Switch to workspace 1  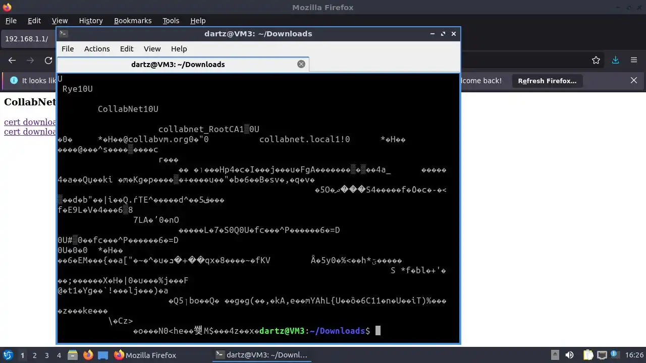pyautogui.click(x=22, y=355)
